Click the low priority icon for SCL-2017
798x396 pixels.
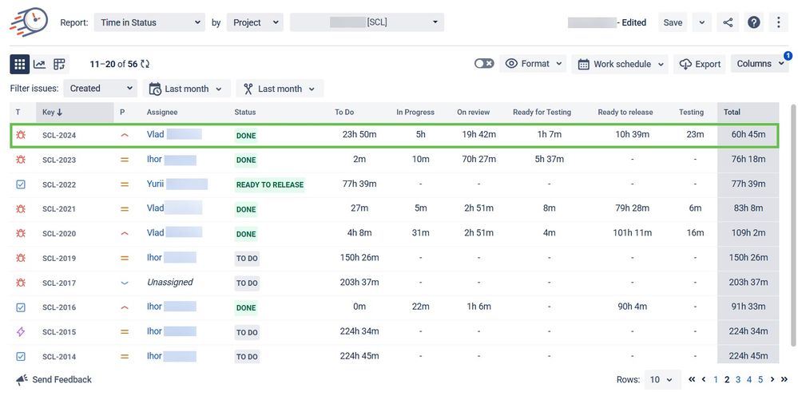[x=124, y=283]
